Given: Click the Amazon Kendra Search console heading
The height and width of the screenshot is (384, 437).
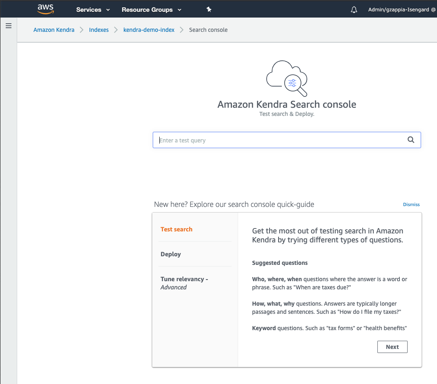Looking at the screenshot, I should coord(287,104).
